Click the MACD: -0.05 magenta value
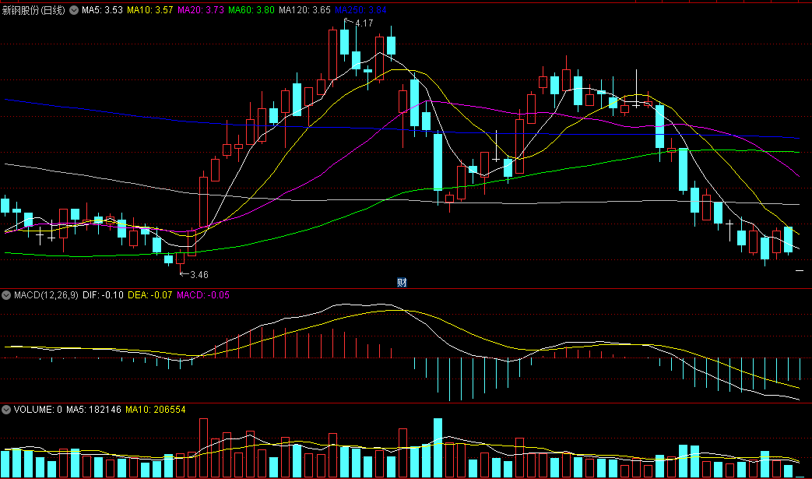This screenshot has height=479, width=812. coord(203,295)
